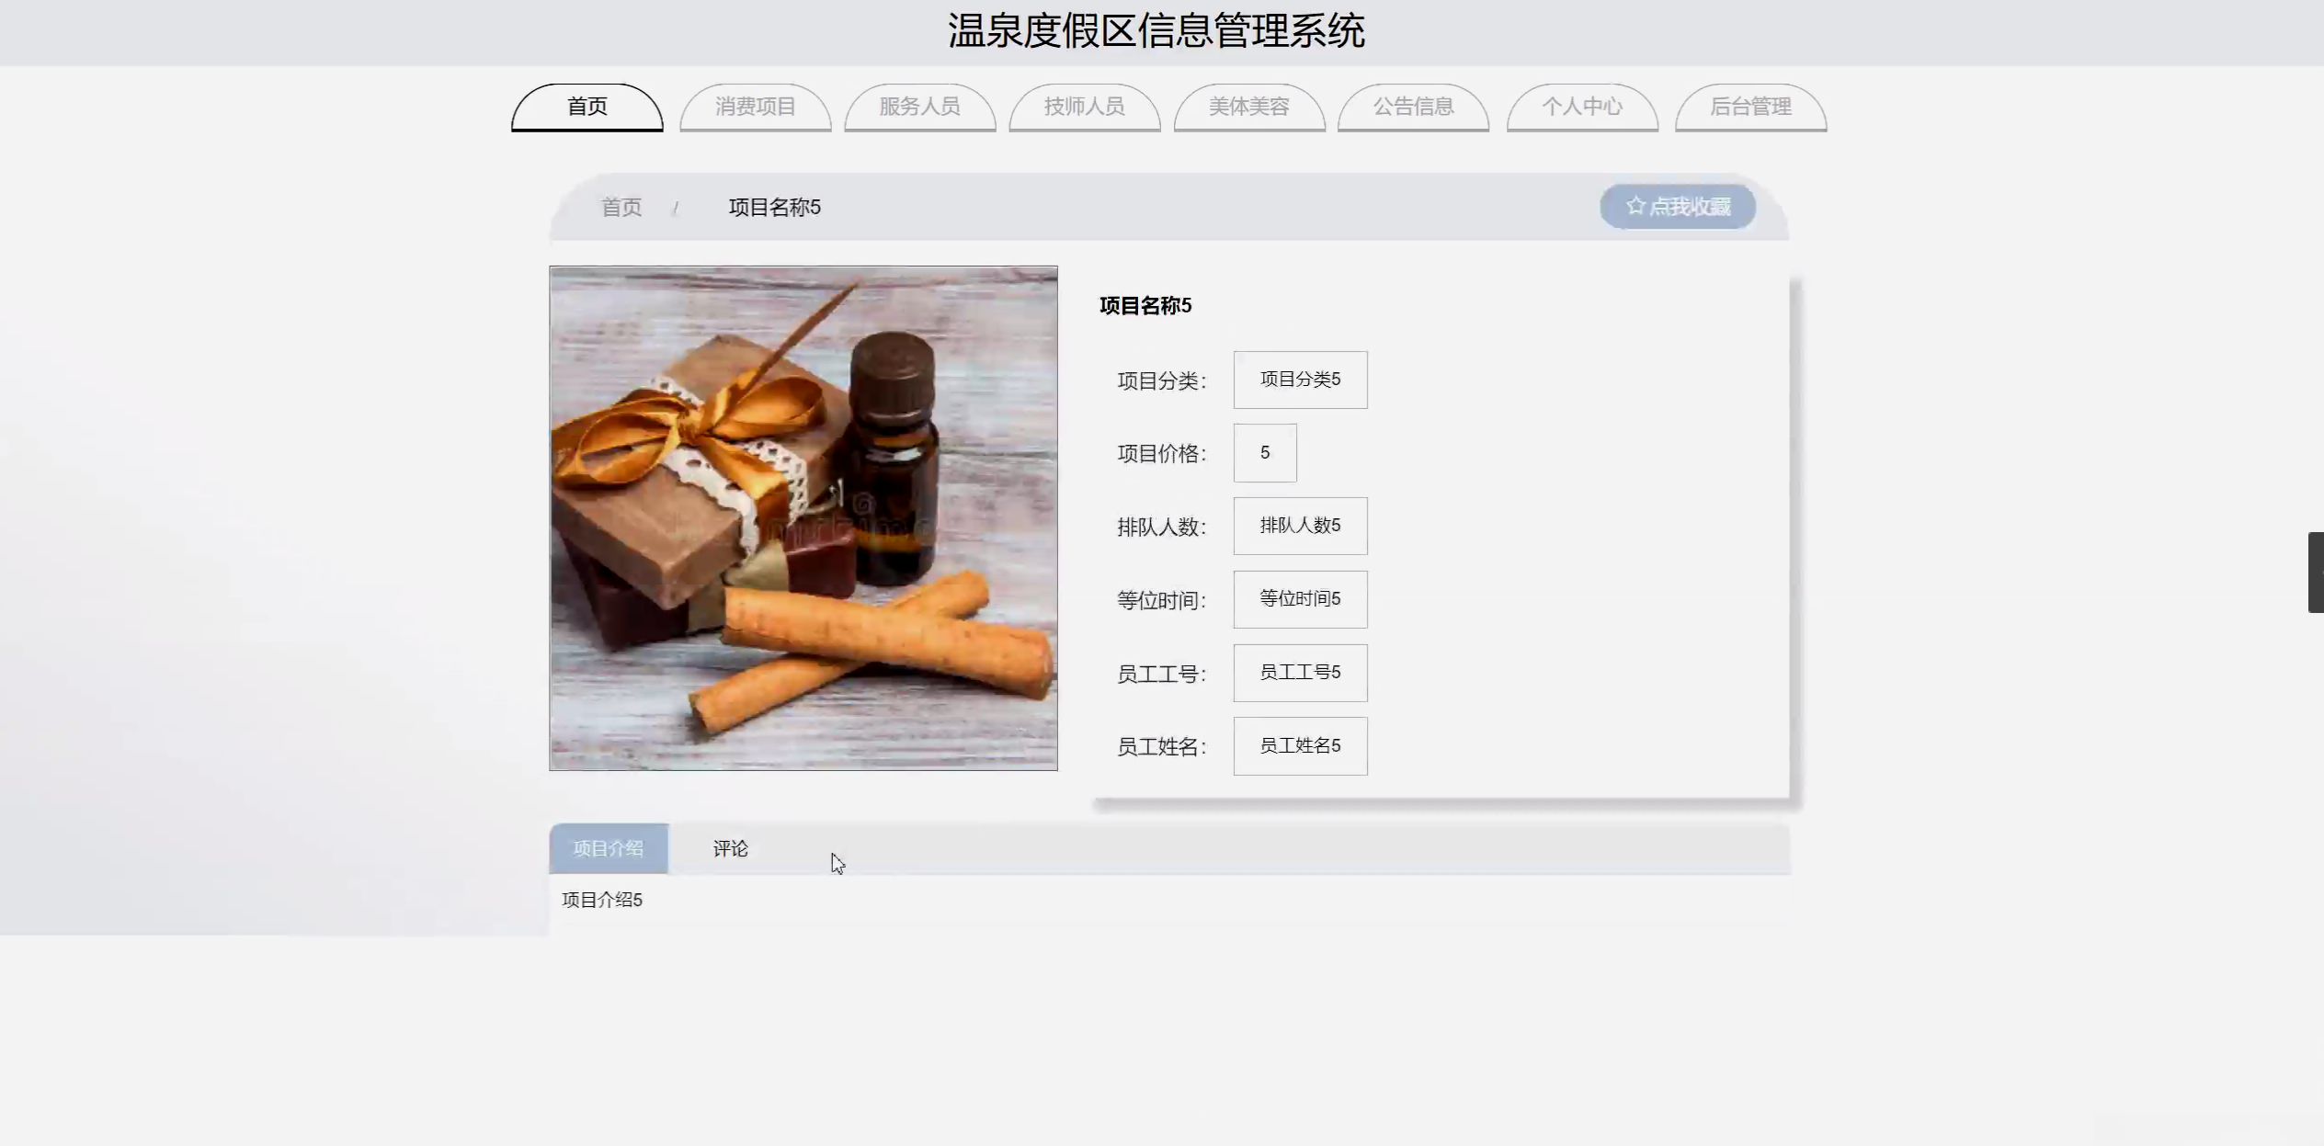Go to 个人中心 personal center
2324x1146 pixels.
(1581, 107)
